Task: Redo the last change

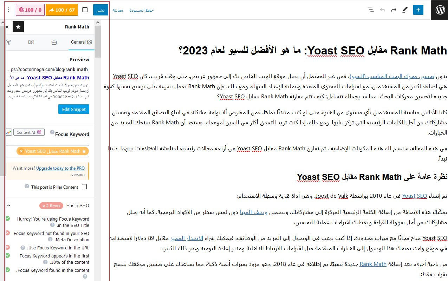Action: pyautogui.click(x=394, y=10)
